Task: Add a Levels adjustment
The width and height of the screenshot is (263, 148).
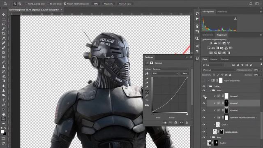Action: 215,43
